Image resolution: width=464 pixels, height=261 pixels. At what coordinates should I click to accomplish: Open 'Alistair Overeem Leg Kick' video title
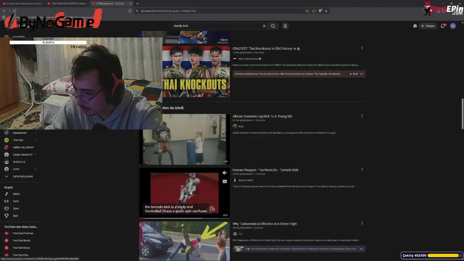click(262, 116)
